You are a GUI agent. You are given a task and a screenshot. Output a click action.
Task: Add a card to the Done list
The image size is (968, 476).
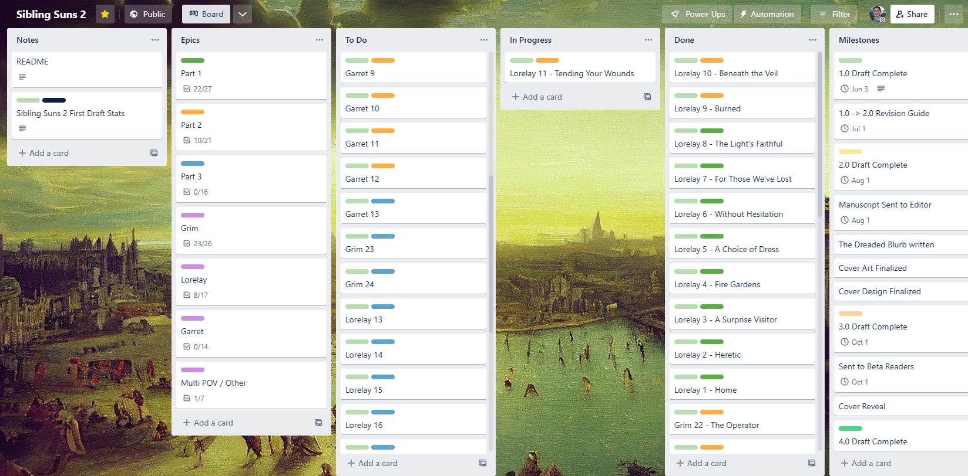click(x=701, y=463)
